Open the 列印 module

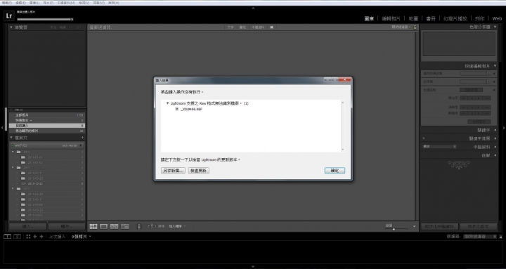[x=479, y=19]
